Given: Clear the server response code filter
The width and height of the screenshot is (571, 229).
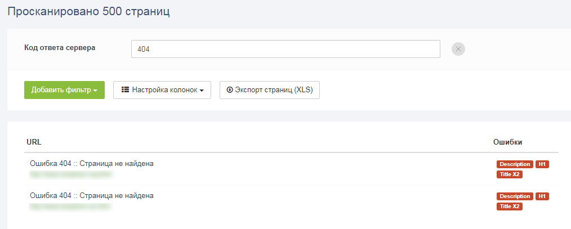Looking at the screenshot, I should click(x=458, y=49).
